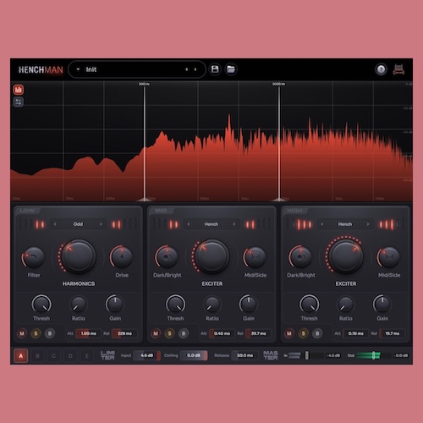
Task: Open the preset folder browser icon
Action: click(x=231, y=69)
